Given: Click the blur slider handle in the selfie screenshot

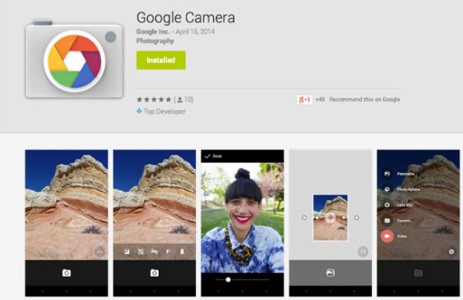Looking at the screenshot, I should (x=228, y=279).
